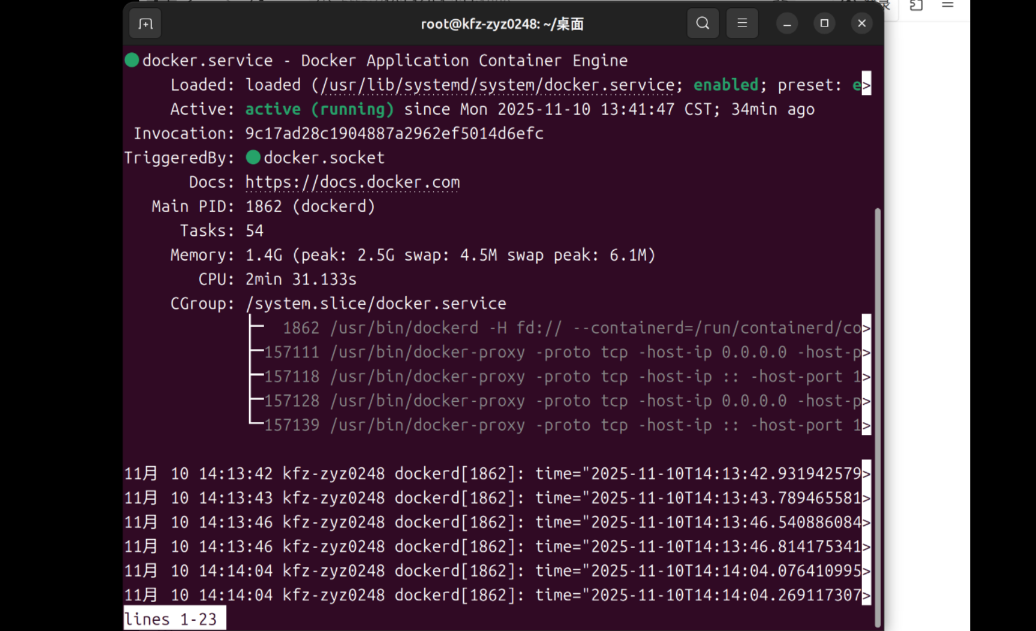
Task: Click the log line with 14:14:04.076410995
Action: [498, 571]
